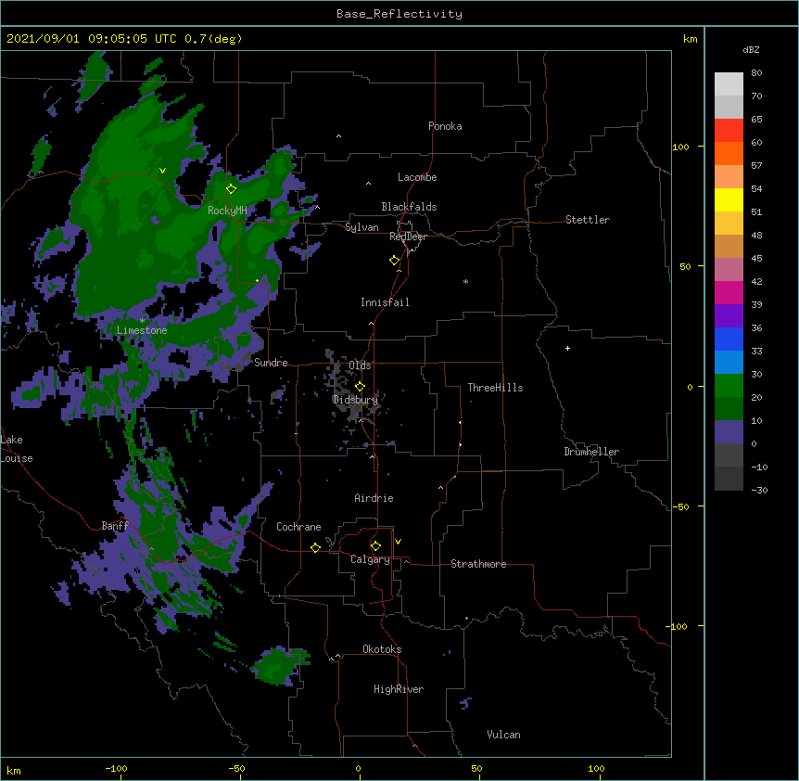Click the Calgary city label
Screen dimensions: 799x781
coord(370,559)
